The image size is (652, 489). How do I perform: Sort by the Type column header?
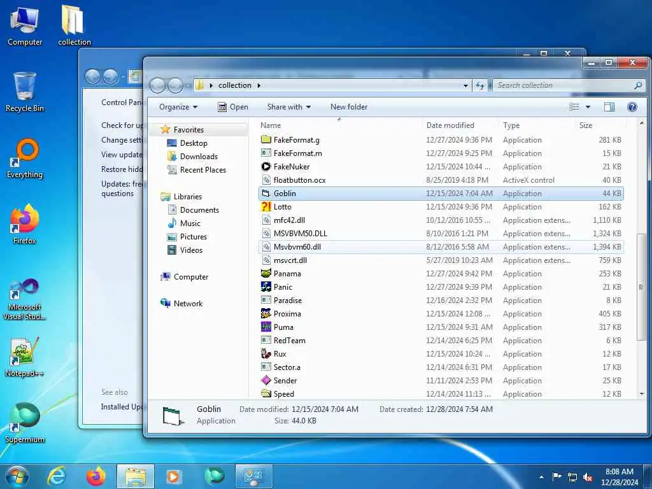[537, 125]
